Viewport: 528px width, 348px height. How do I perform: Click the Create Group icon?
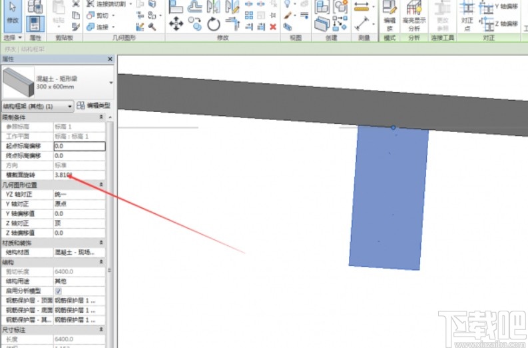340,7
